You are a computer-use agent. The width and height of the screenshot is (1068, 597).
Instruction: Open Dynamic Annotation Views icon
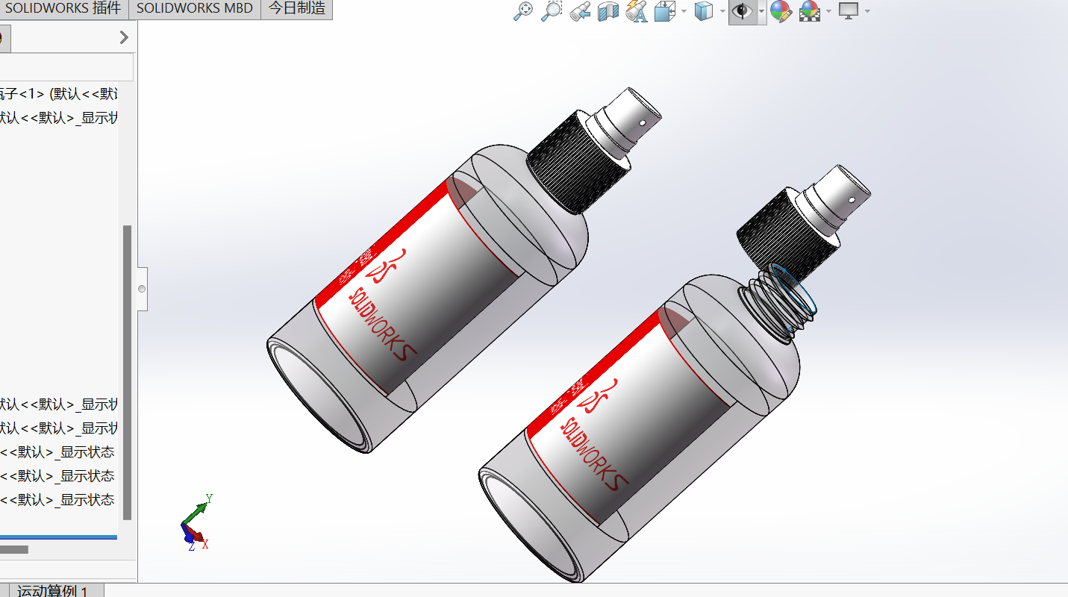636,11
